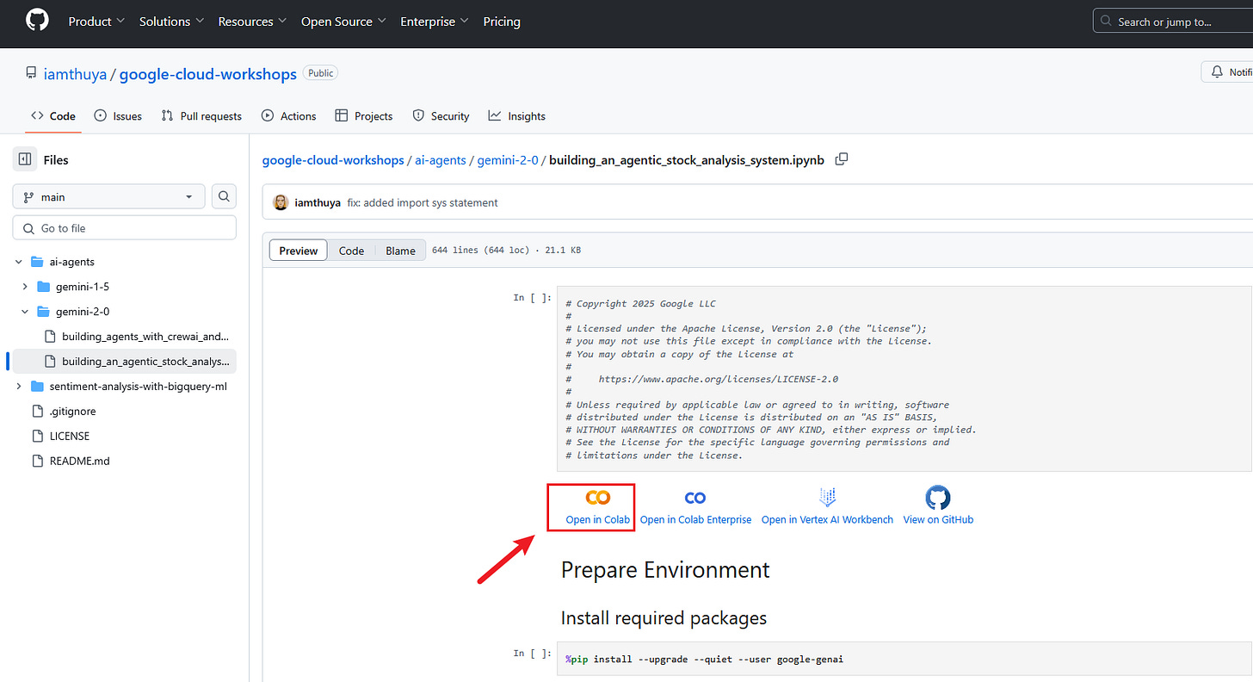Viewport: 1253px width, 682px height.
Task: Open the main branch selector
Action: click(x=108, y=196)
